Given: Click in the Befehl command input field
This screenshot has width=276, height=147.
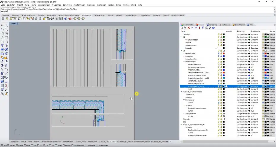Looking at the screenshot, I should click(x=140, y=12).
